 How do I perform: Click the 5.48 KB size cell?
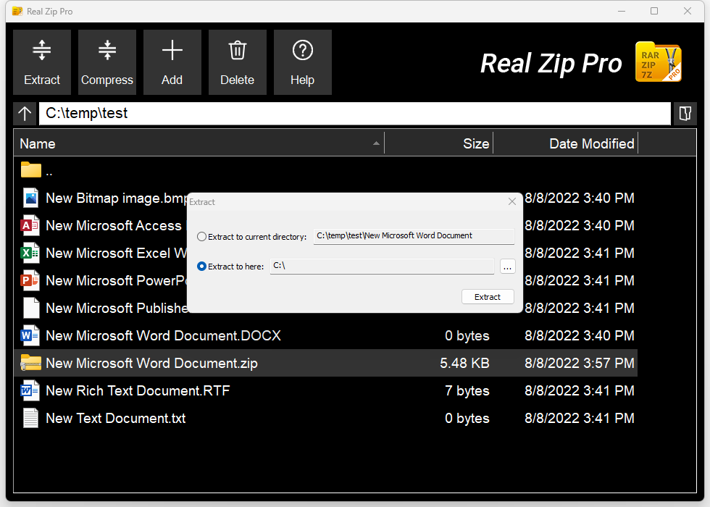pyautogui.click(x=464, y=363)
